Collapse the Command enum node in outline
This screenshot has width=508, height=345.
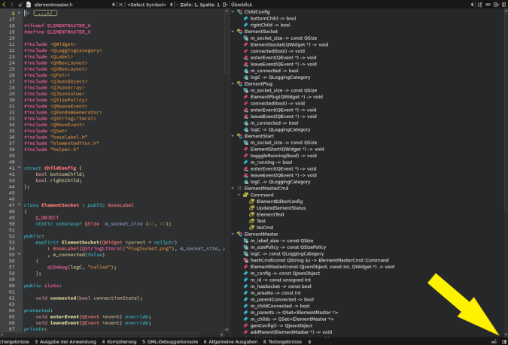tap(239, 195)
